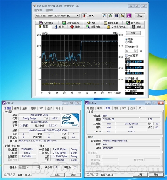Switch to the 文件基准 tab

pos(47,23)
